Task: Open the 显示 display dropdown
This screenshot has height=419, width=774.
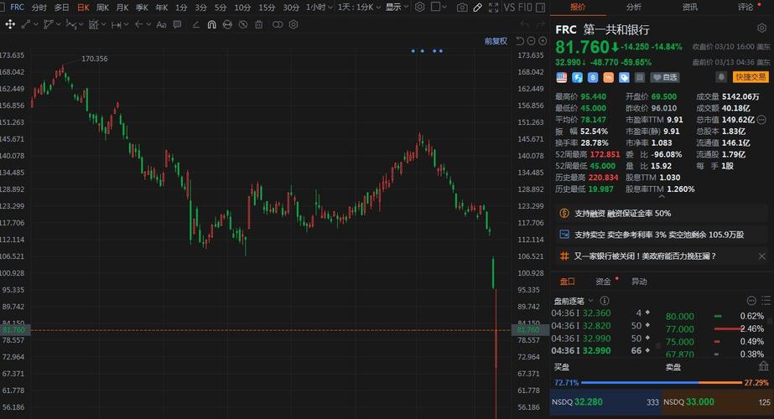Action: tap(395, 8)
